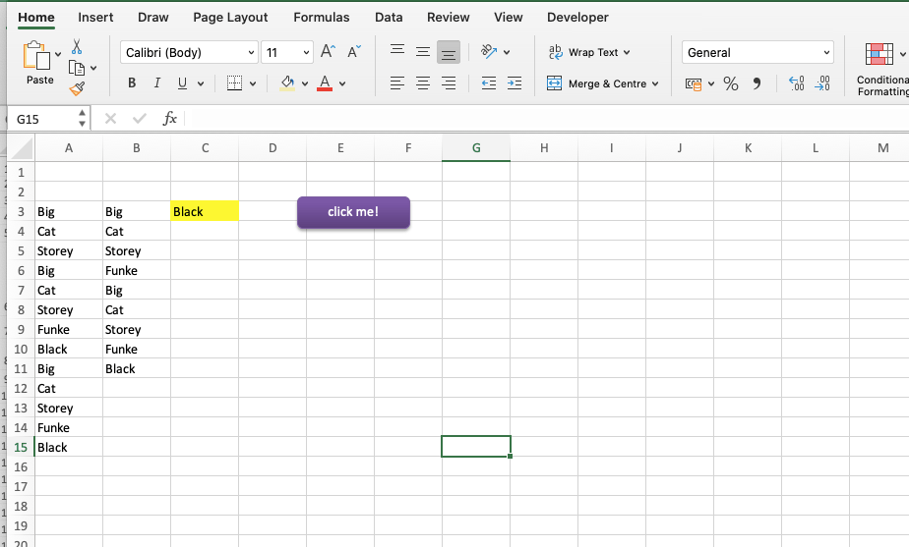Click the Cut scissors icon
Screen dimensions: 909x547
77,46
